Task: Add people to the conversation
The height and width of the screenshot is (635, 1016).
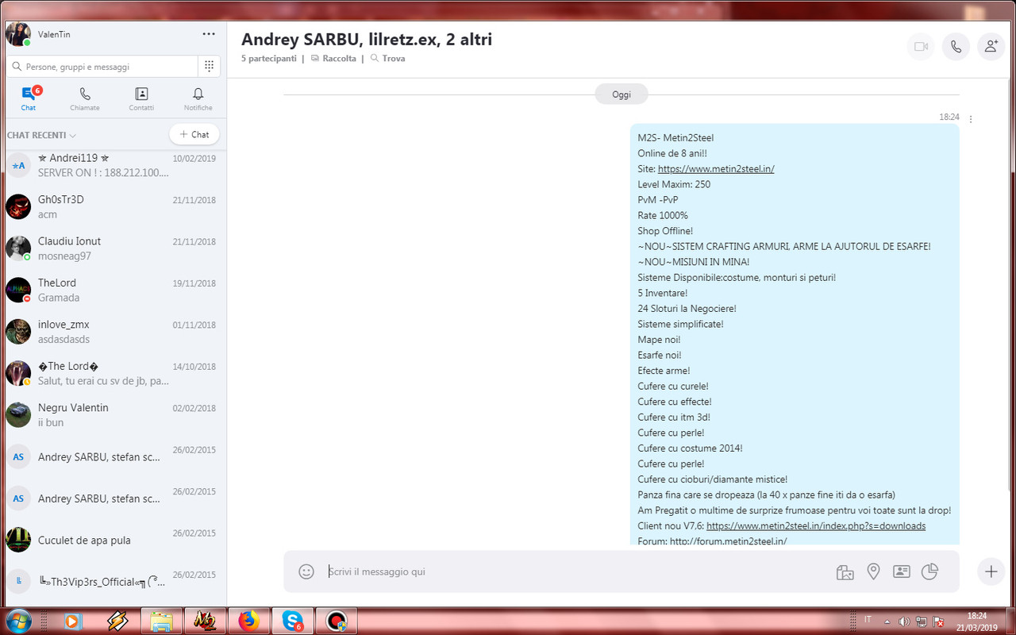Action: coord(991,47)
